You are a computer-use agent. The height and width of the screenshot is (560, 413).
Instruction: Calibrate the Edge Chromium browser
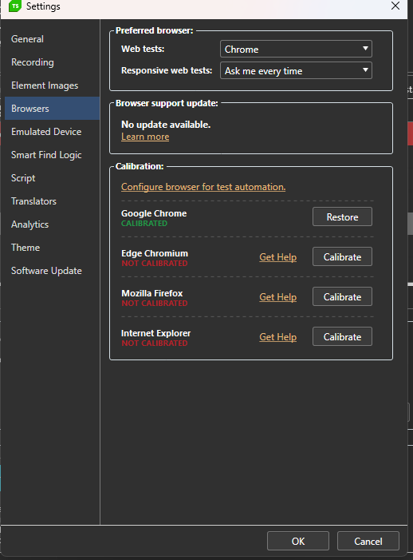[342, 256]
